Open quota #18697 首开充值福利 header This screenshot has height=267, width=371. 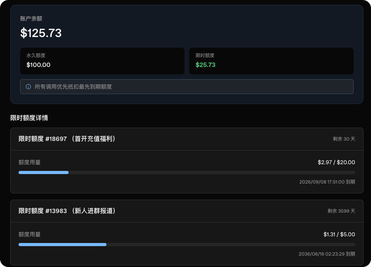pyautogui.click(x=187, y=139)
